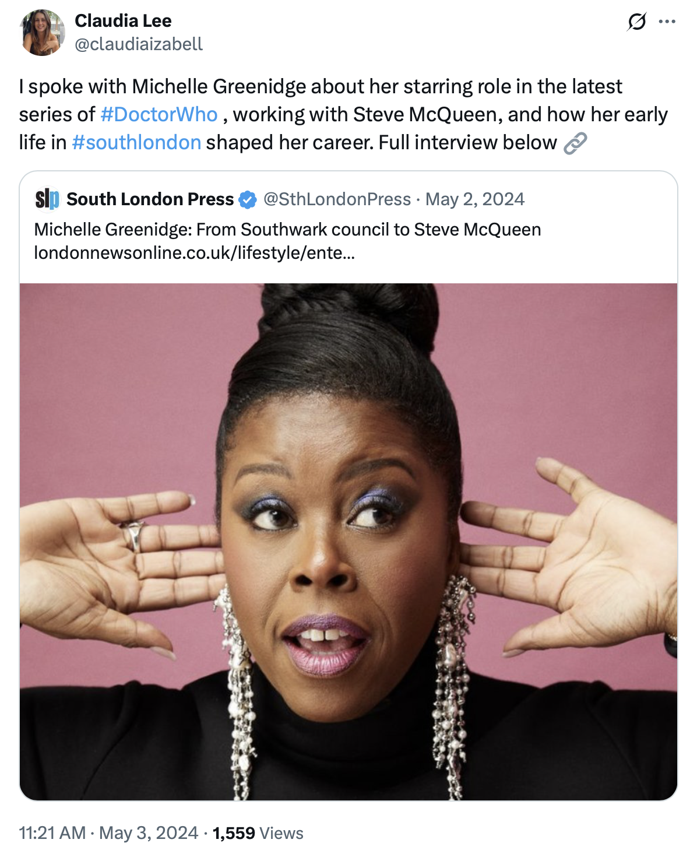Click the South London Press account name

tap(150, 199)
